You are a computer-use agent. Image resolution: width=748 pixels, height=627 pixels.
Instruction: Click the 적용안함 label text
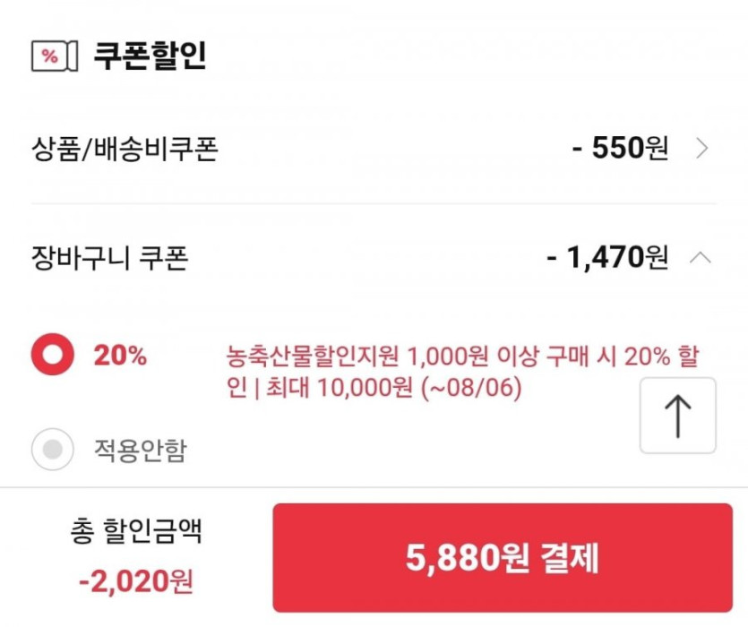click(x=141, y=450)
